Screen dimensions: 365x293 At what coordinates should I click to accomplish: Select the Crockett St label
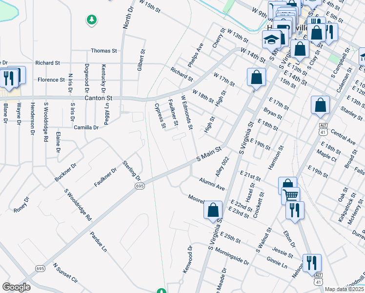click(x=259, y=205)
